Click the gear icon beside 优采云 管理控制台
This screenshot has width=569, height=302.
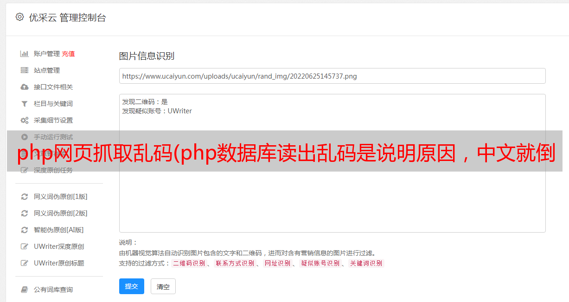tap(19, 17)
